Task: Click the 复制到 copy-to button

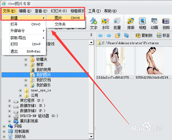Action: click(144, 35)
